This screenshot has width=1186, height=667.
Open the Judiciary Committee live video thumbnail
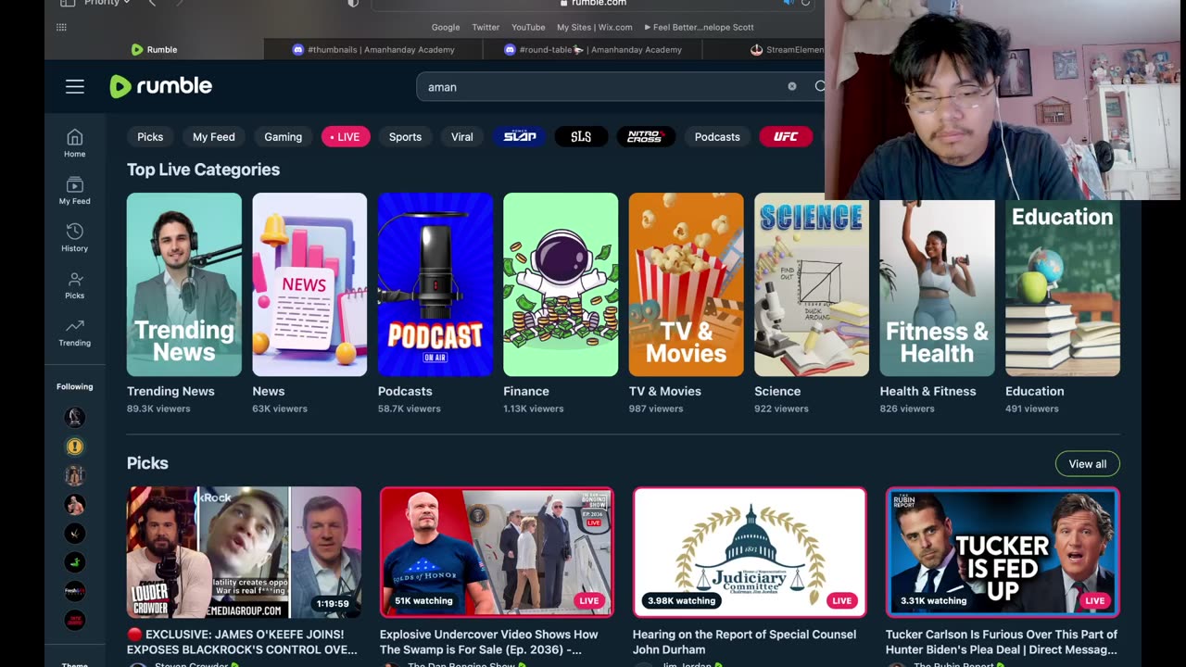pos(750,552)
